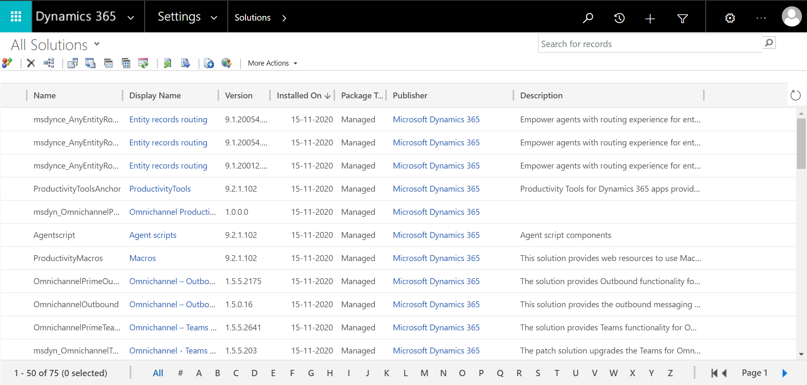
Task: Open publisher link Microsoft Dynamics 365 for Macros
Action: (x=436, y=258)
